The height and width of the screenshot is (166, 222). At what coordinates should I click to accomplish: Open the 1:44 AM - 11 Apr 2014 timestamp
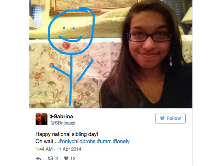click(x=58, y=149)
